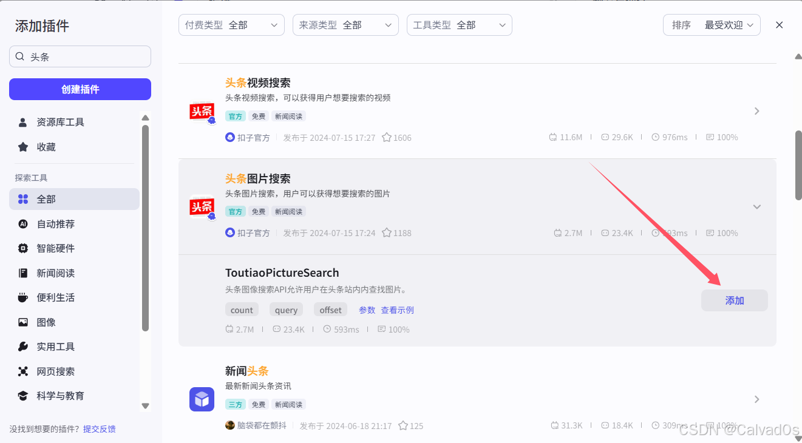Click the sidebar scroll down arrow
This screenshot has height=443, width=802.
[x=145, y=405]
